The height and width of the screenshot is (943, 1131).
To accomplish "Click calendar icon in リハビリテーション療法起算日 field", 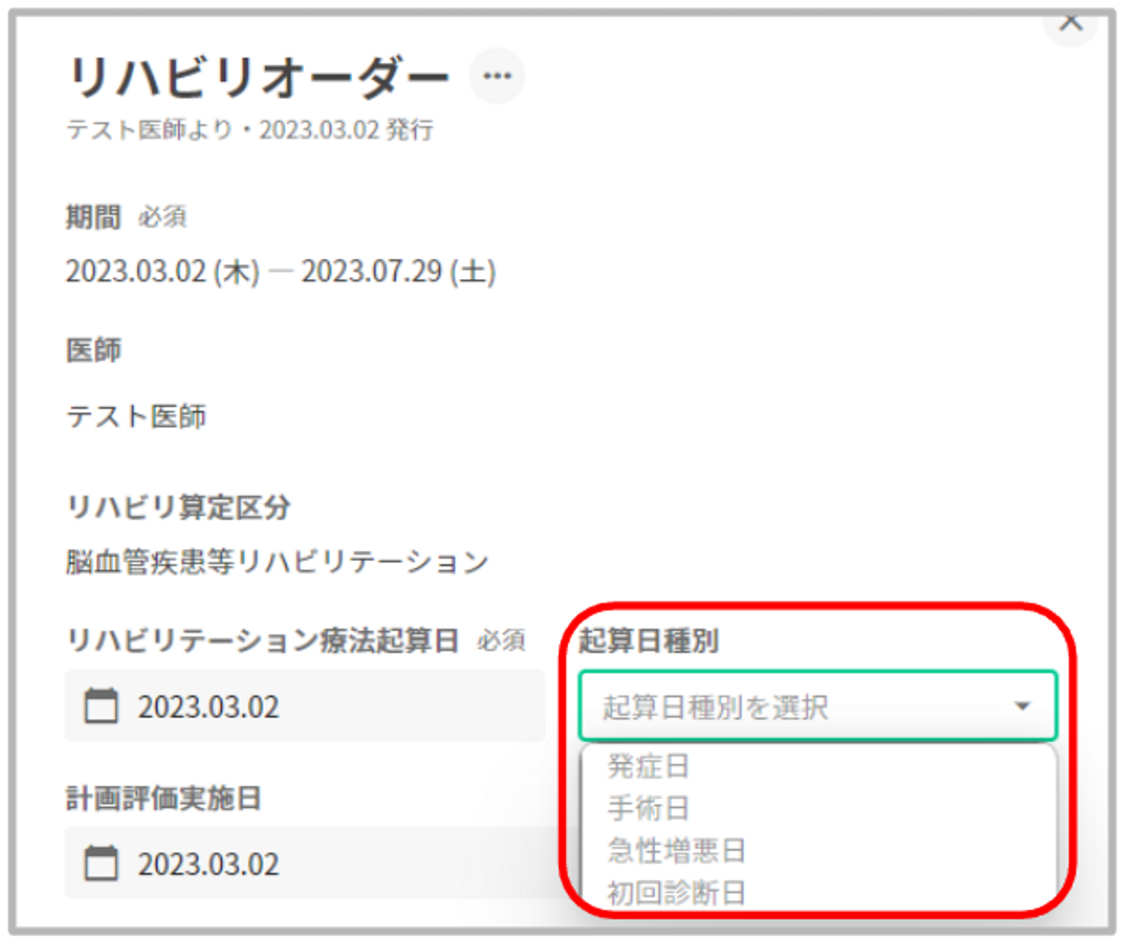I will coord(101,706).
